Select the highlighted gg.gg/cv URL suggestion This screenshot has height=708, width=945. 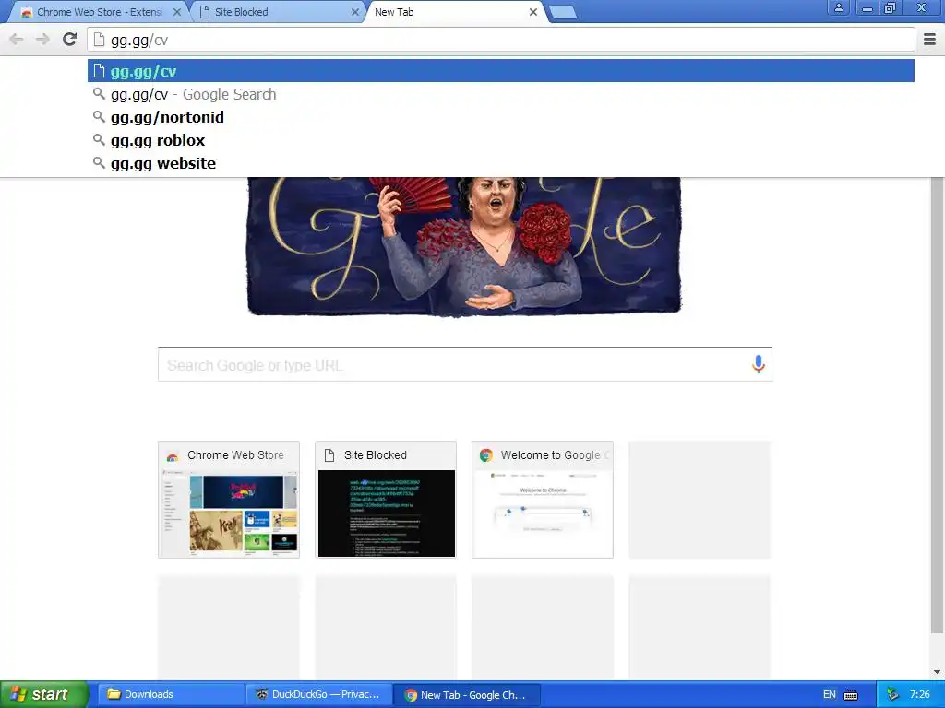click(501, 71)
